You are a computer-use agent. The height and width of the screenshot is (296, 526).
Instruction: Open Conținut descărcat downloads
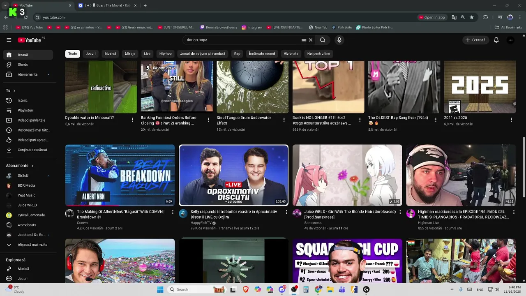[28, 150]
